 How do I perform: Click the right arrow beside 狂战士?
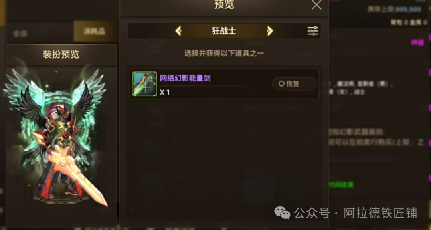coord(270,31)
